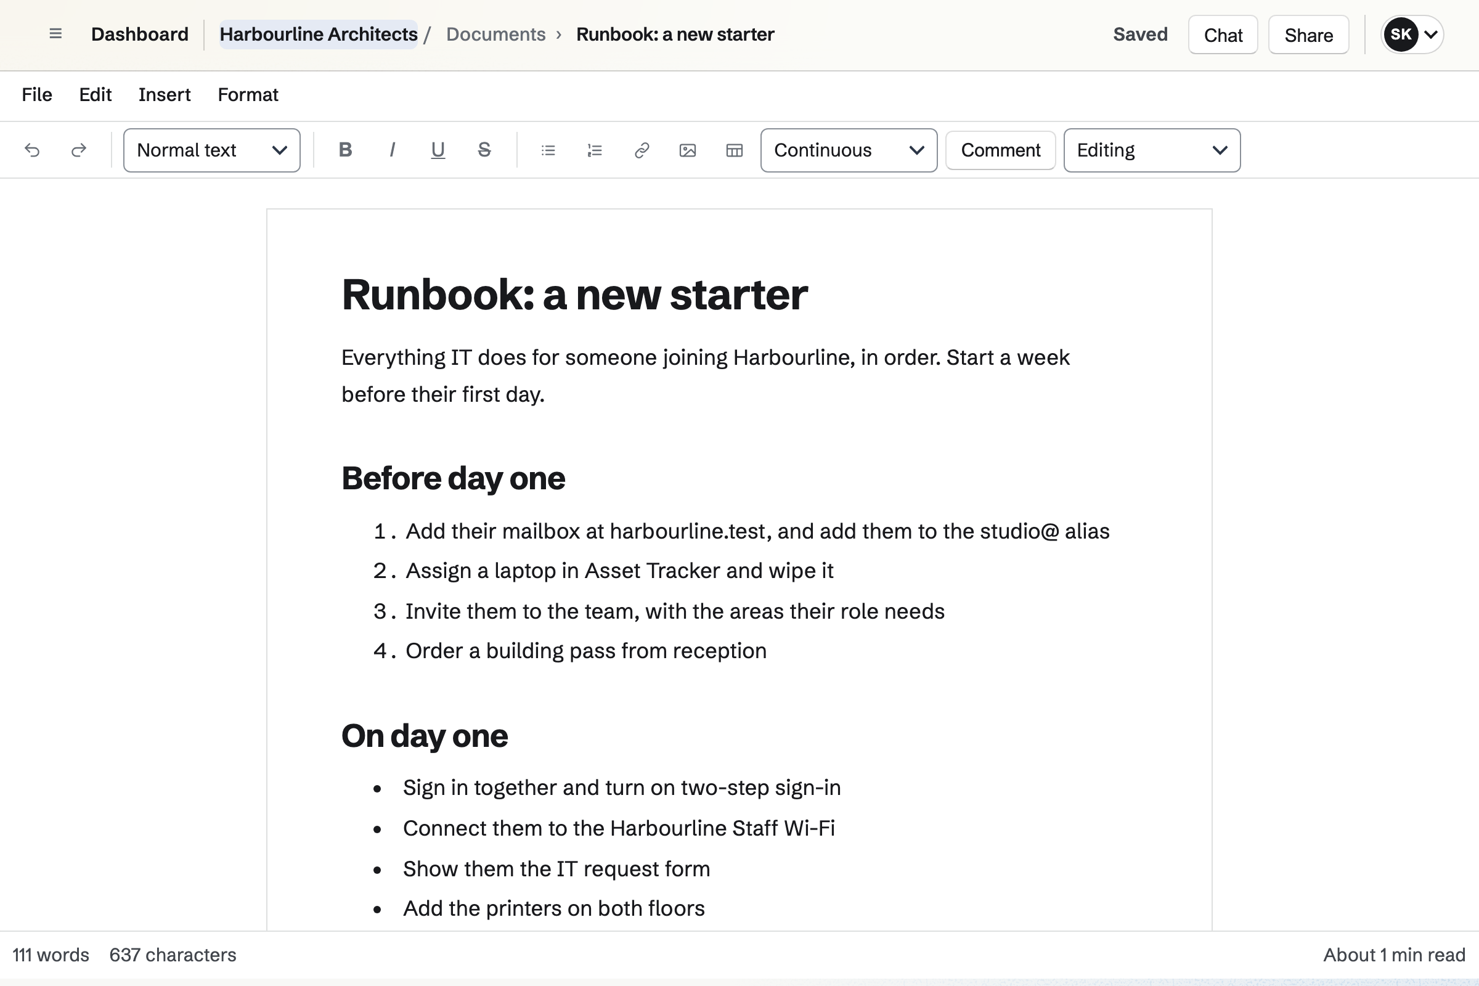Open the Normal text style dropdown
The width and height of the screenshot is (1479, 986).
[x=212, y=150]
